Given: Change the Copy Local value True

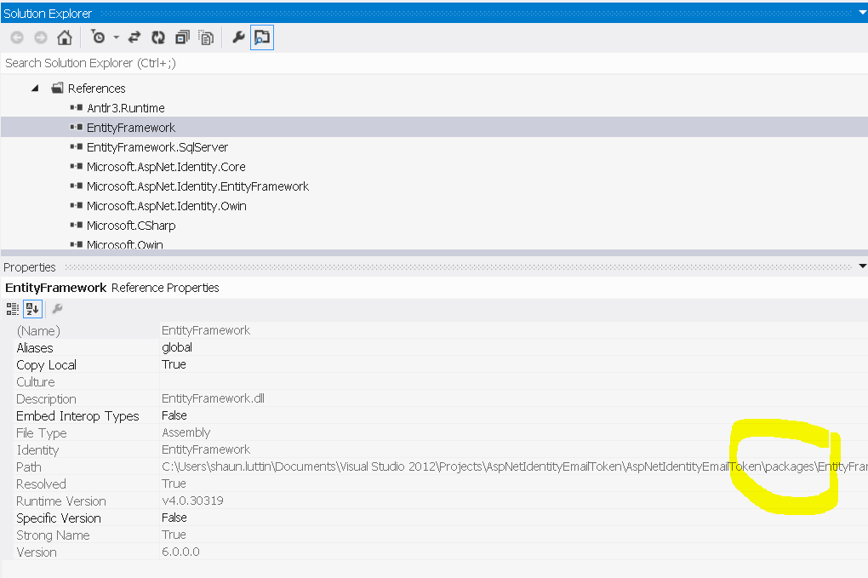Looking at the screenshot, I should click(x=174, y=364).
